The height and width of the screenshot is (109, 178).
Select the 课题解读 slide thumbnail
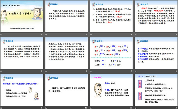point(67,16)
